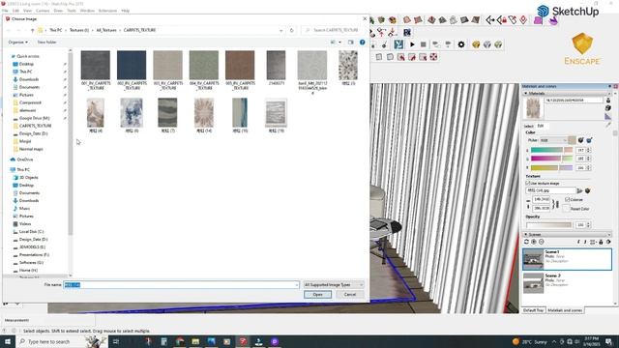Screen dimensions: 619x348
Task: Collapse the Scenes panel section
Action: pos(526,234)
